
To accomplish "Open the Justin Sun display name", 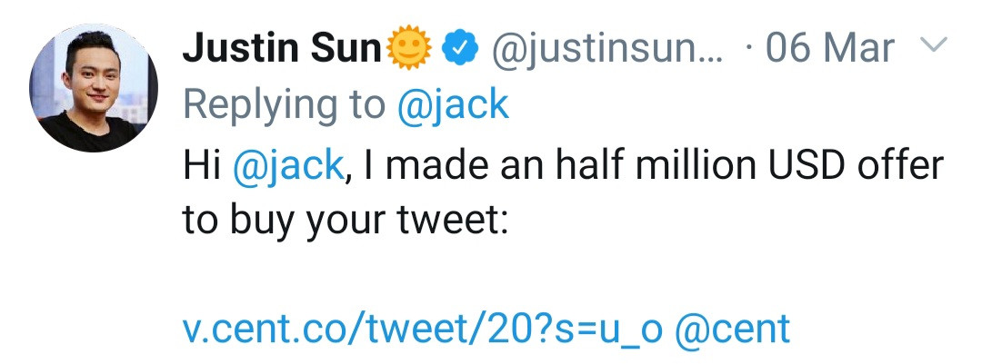I will (283, 48).
